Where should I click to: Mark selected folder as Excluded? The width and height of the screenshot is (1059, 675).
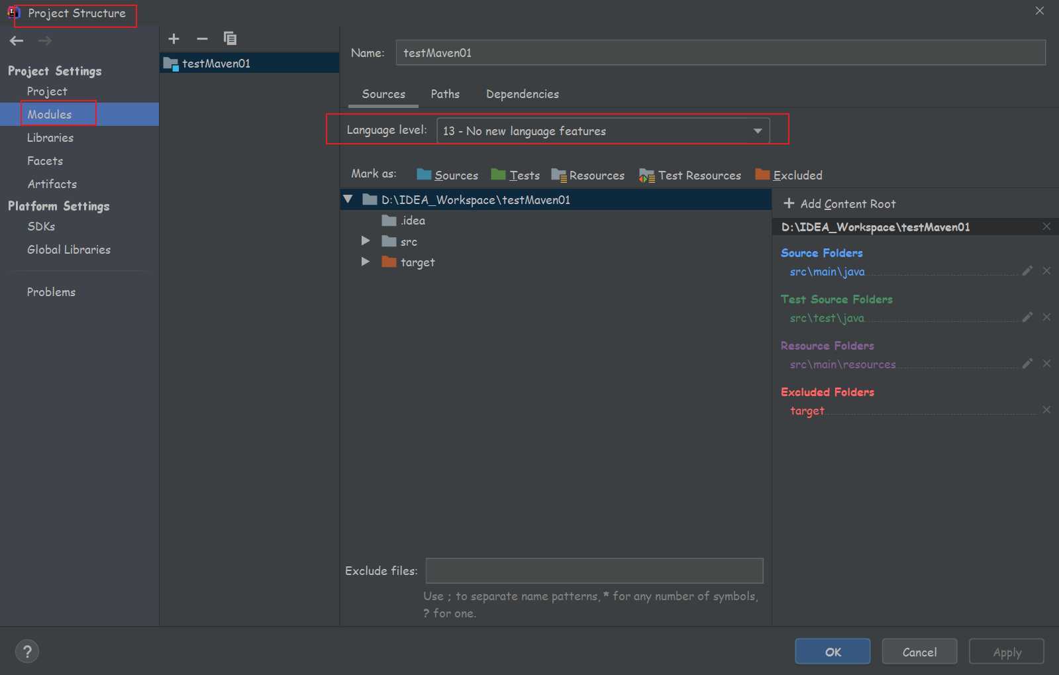tap(789, 176)
